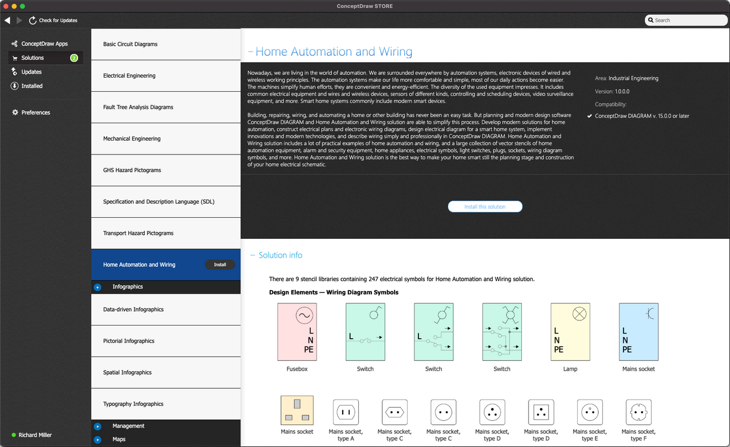Click the Mains socket type D square symbol
Screen dimensions: 730x447
(x=541, y=412)
